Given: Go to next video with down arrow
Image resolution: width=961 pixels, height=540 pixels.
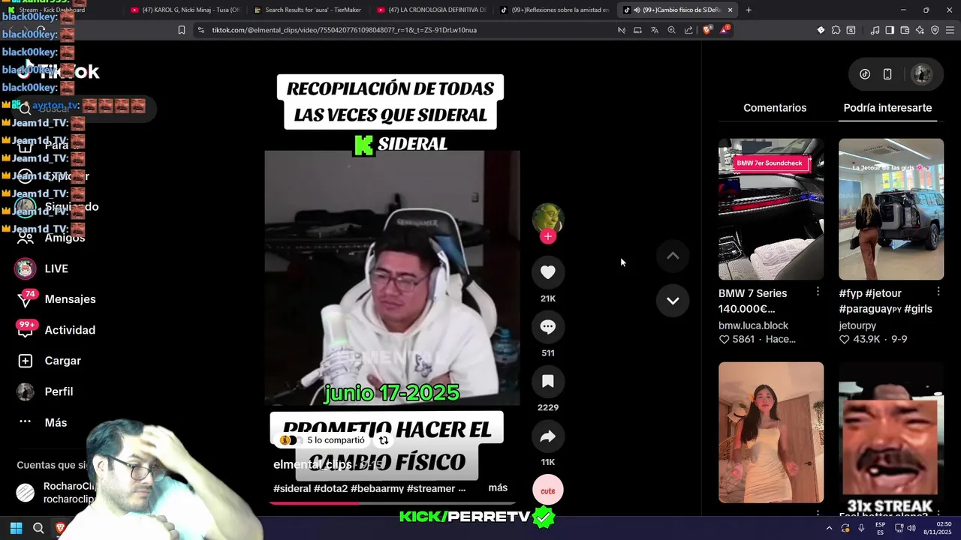Looking at the screenshot, I should click(x=673, y=301).
